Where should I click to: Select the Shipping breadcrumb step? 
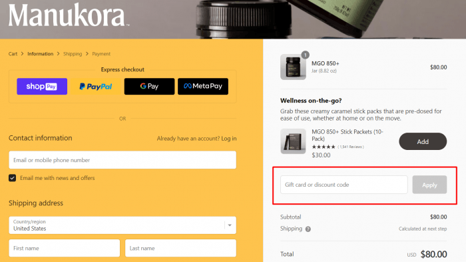[x=73, y=54]
